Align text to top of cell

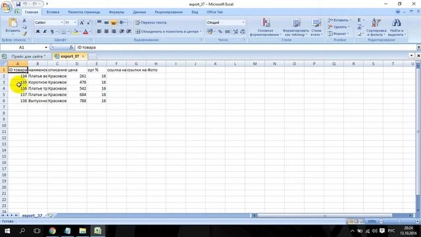[x=99, y=22]
